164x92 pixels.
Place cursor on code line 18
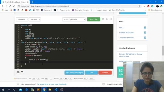point(67,62)
